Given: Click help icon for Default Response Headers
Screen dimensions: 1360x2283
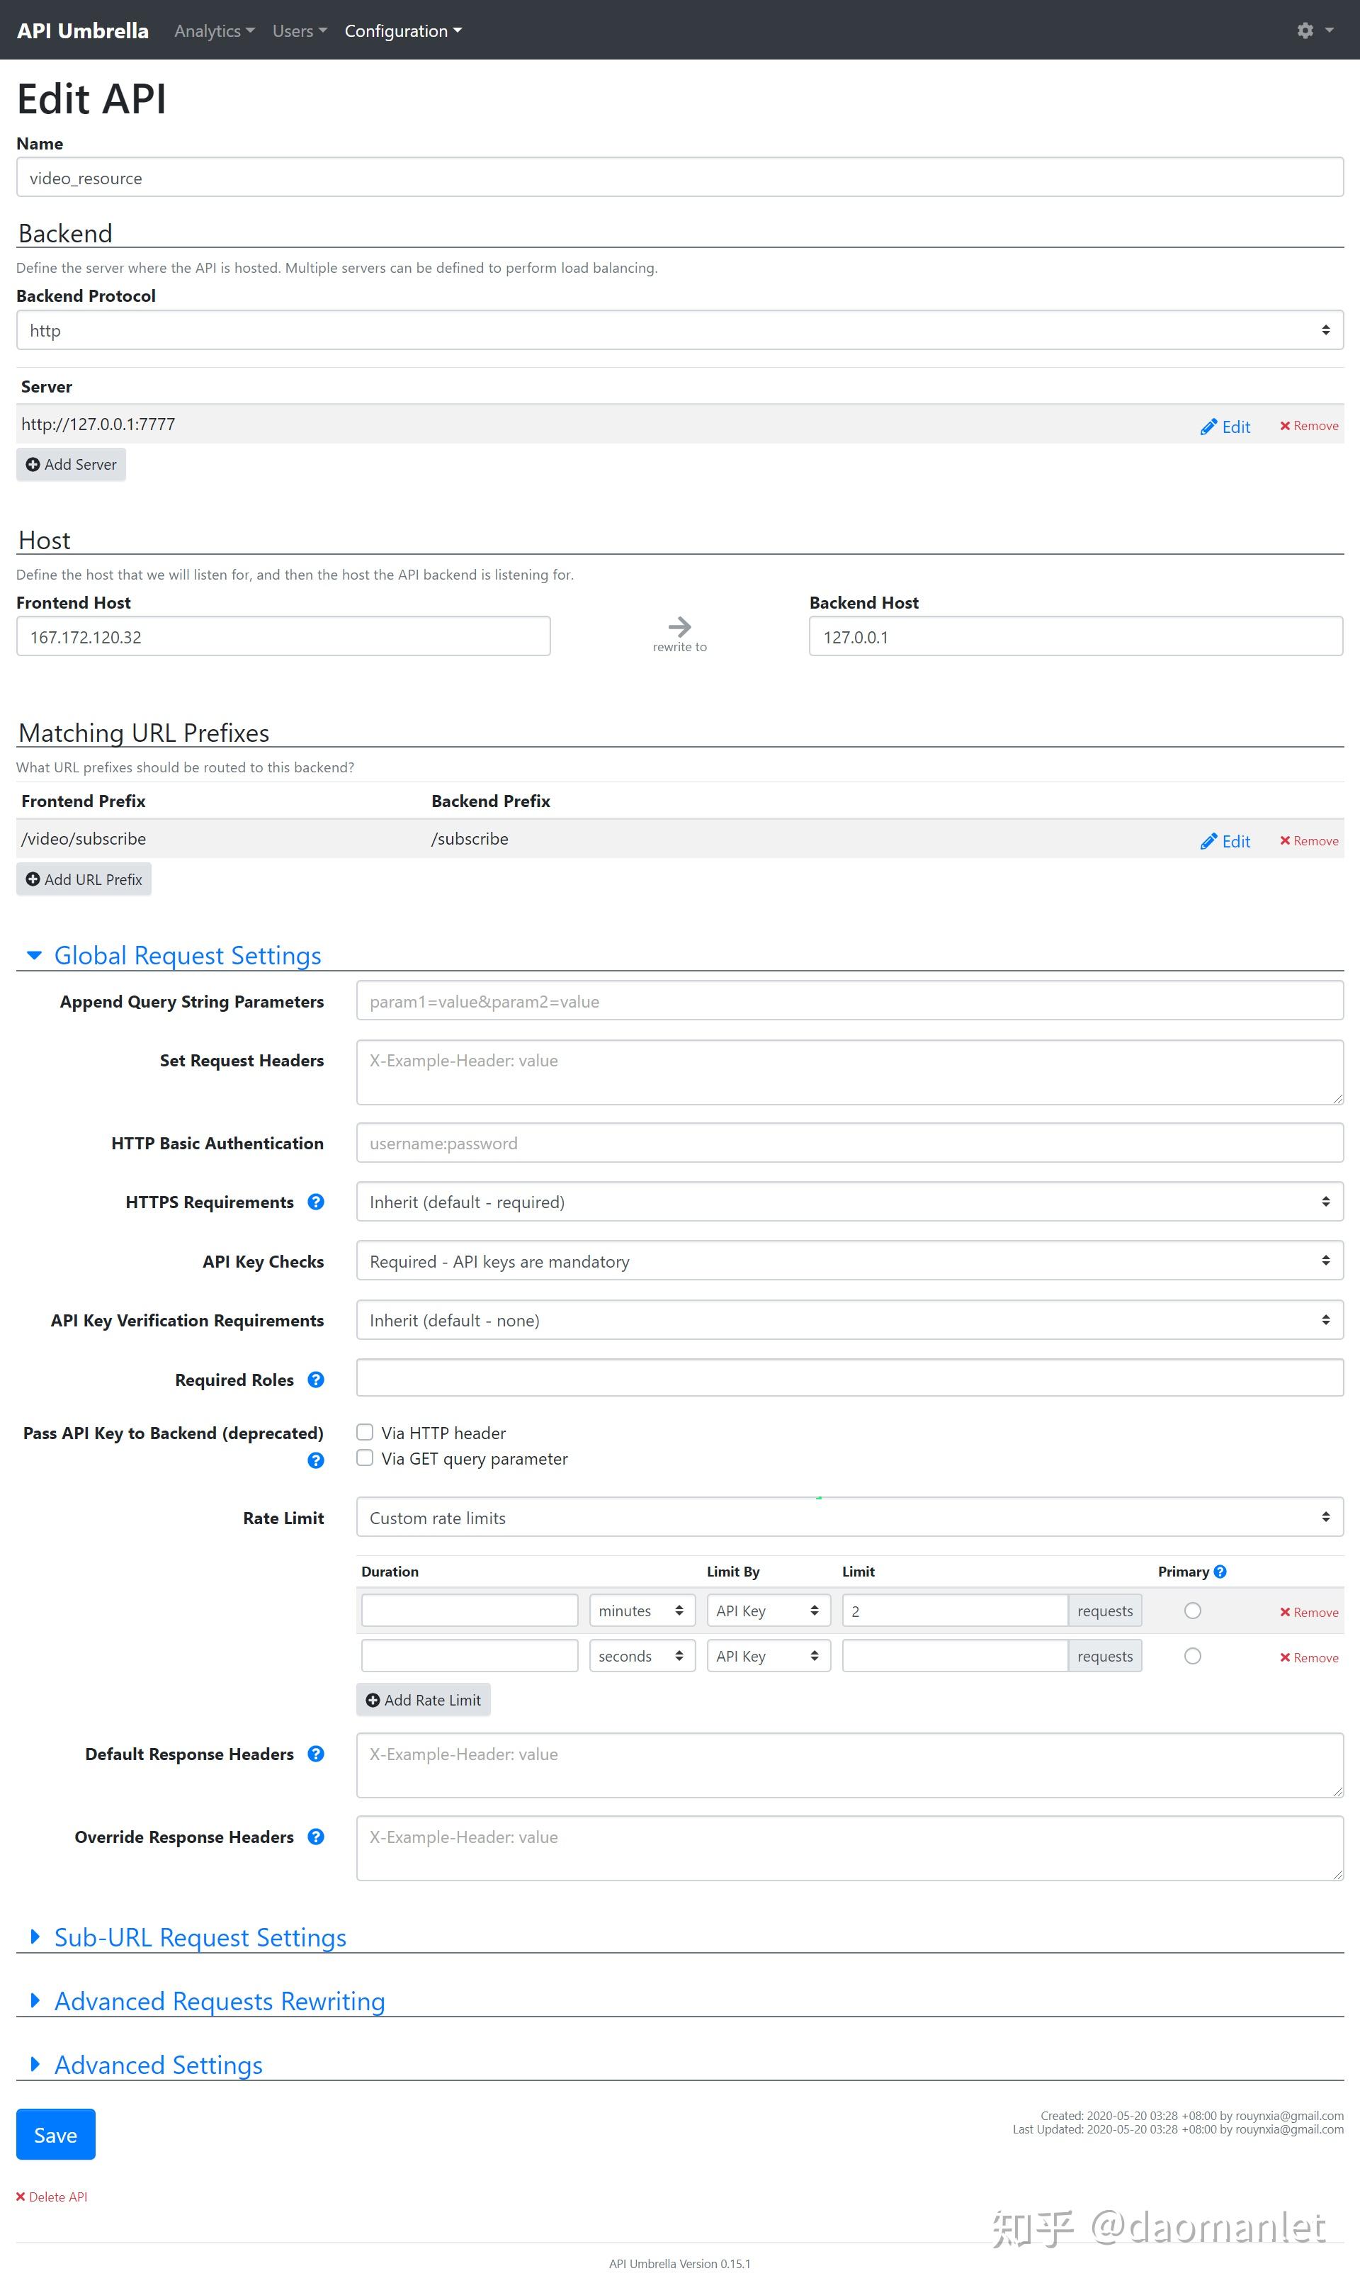Looking at the screenshot, I should [x=315, y=1753].
